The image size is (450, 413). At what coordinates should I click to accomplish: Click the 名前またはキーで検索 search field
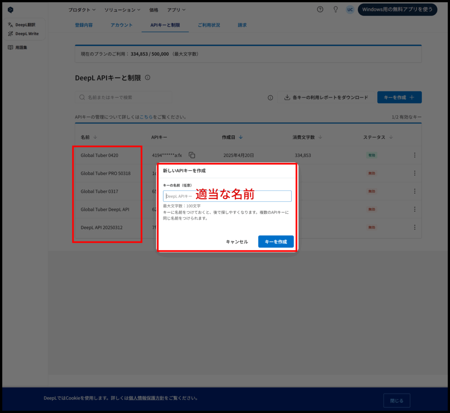click(x=123, y=97)
